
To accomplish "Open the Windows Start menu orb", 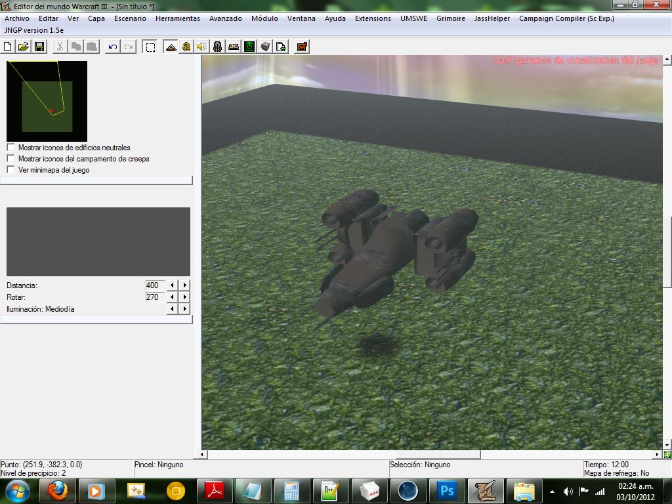I will [18, 491].
